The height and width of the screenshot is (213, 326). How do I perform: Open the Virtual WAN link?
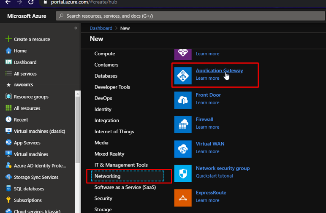click(210, 144)
